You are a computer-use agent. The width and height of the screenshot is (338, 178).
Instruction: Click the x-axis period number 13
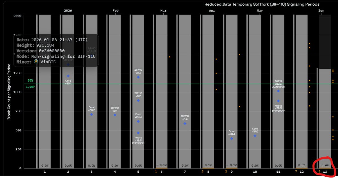[x=325, y=172]
